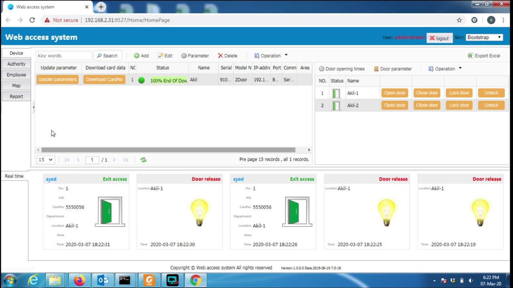The image size is (513, 288).
Task: Select the Real time tab
Action: click(x=14, y=176)
